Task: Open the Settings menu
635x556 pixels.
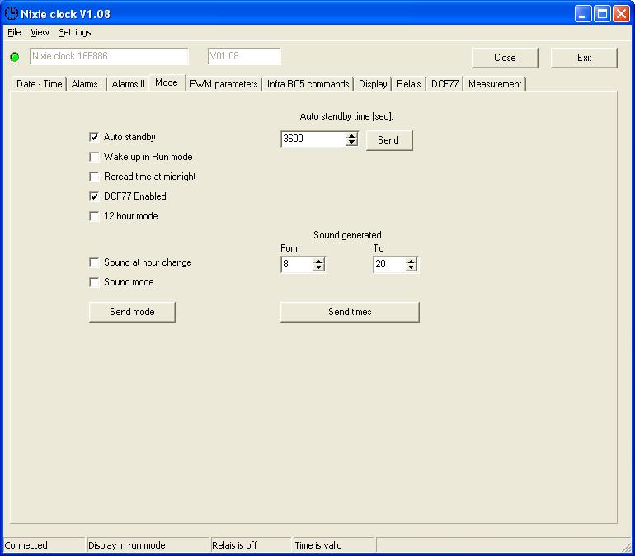Action: tap(75, 32)
